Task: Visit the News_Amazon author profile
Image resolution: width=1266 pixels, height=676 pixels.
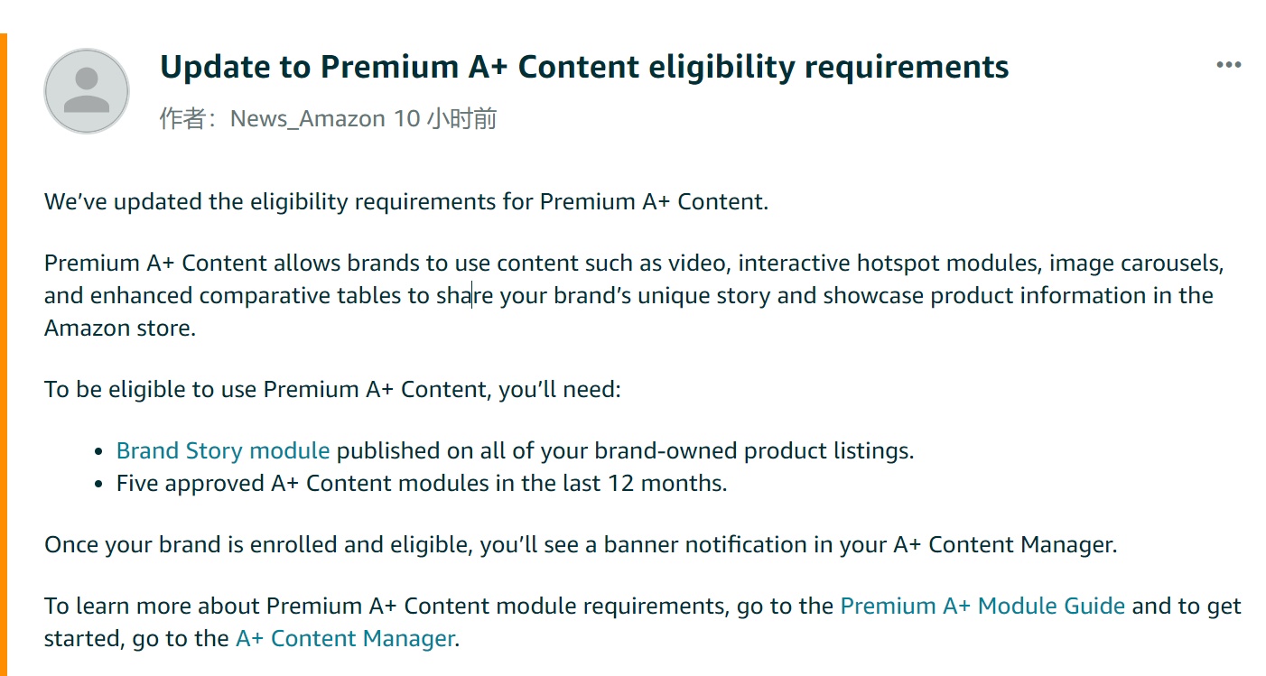Action: point(309,118)
